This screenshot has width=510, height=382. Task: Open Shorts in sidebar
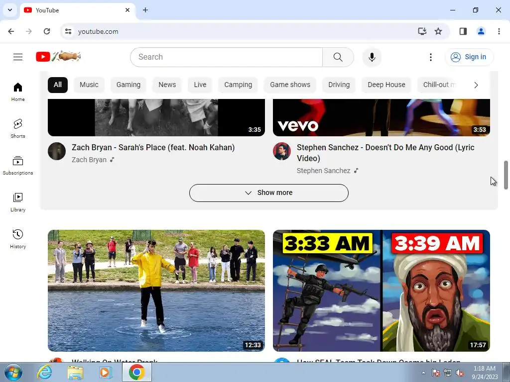(18, 128)
